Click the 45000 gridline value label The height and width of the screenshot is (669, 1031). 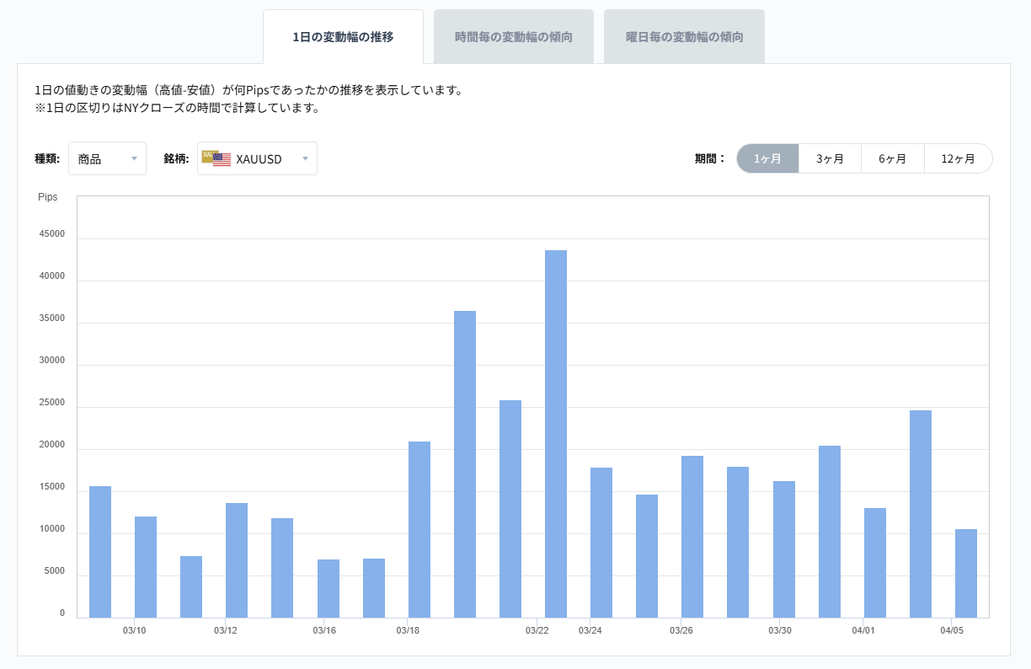click(52, 233)
